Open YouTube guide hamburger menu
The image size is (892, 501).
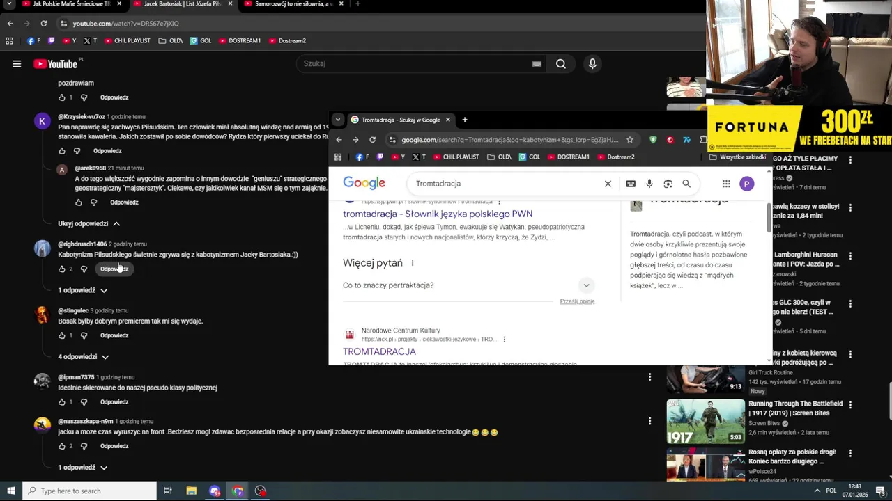tap(16, 64)
